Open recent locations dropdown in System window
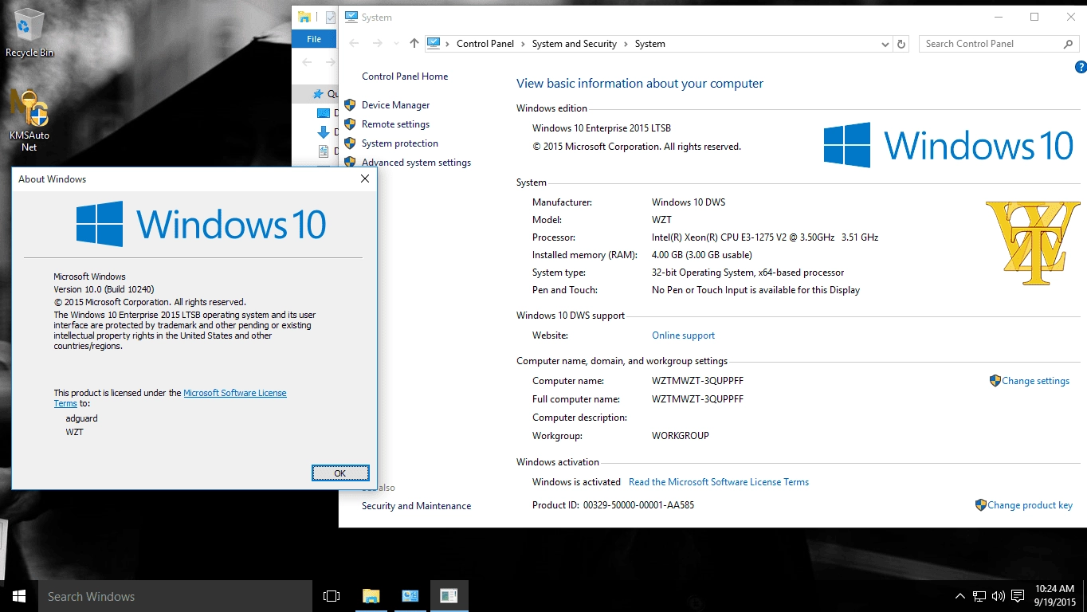This screenshot has height=612, width=1087. (396, 44)
